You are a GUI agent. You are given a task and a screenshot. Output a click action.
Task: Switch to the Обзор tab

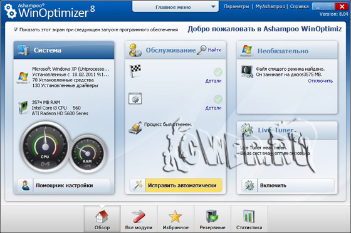[102, 218]
